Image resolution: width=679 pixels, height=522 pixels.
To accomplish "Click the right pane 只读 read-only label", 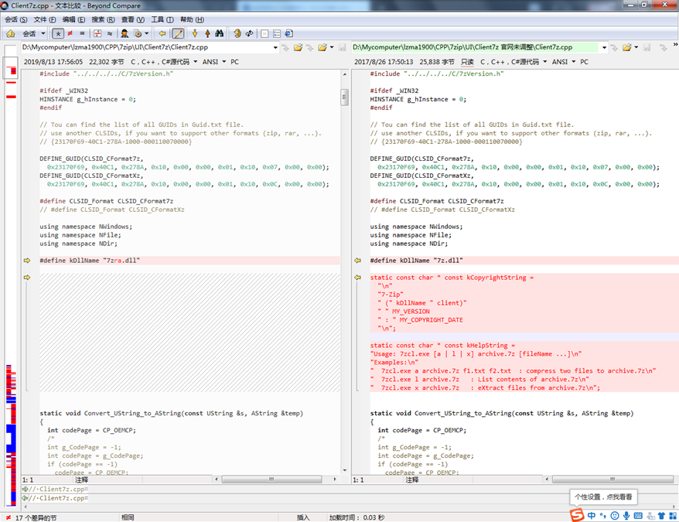I will point(467,62).
